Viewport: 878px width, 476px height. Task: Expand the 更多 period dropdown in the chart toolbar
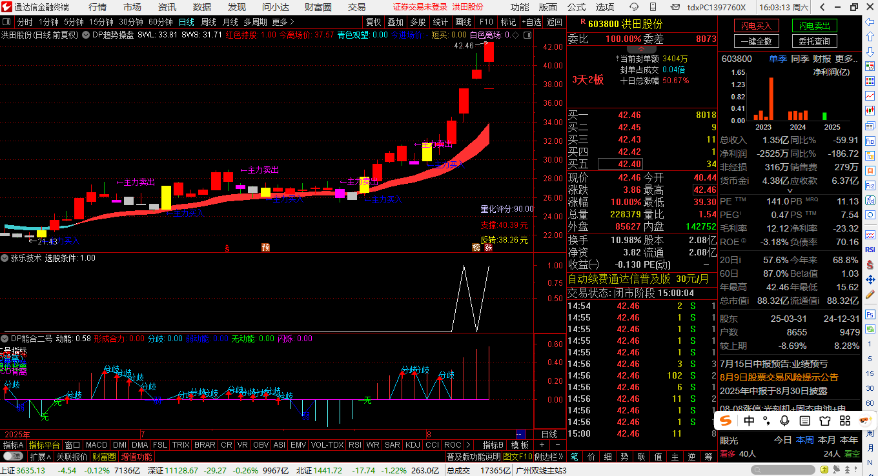click(282, 22)
